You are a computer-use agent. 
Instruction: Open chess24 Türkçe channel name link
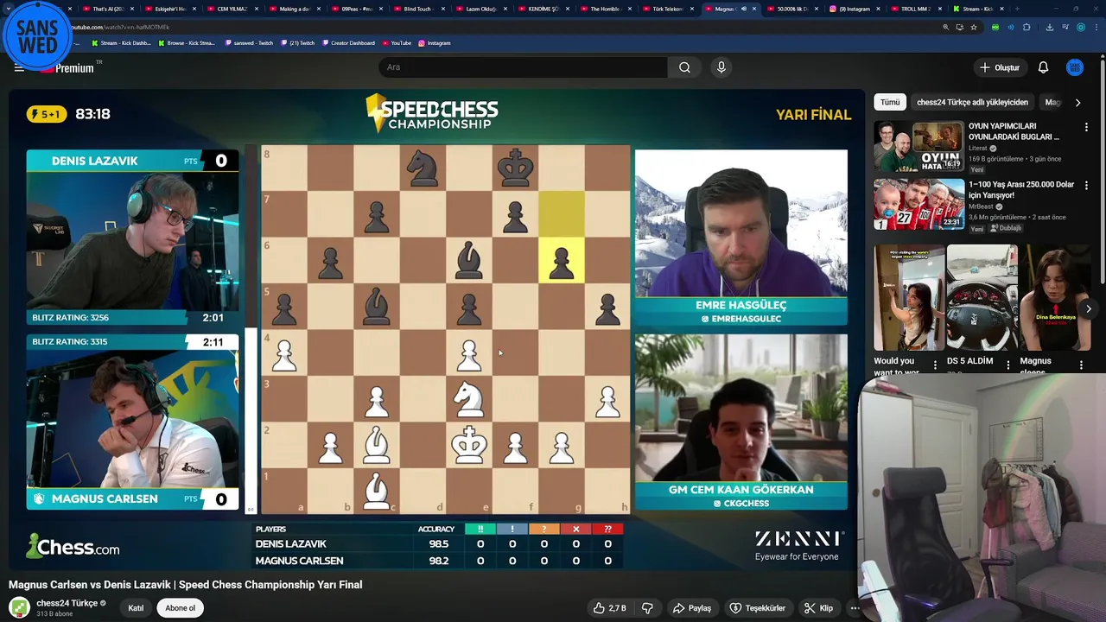[x=67, y=603]
